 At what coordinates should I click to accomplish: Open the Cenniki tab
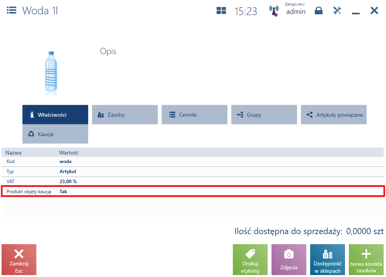(x=195, y=114)
